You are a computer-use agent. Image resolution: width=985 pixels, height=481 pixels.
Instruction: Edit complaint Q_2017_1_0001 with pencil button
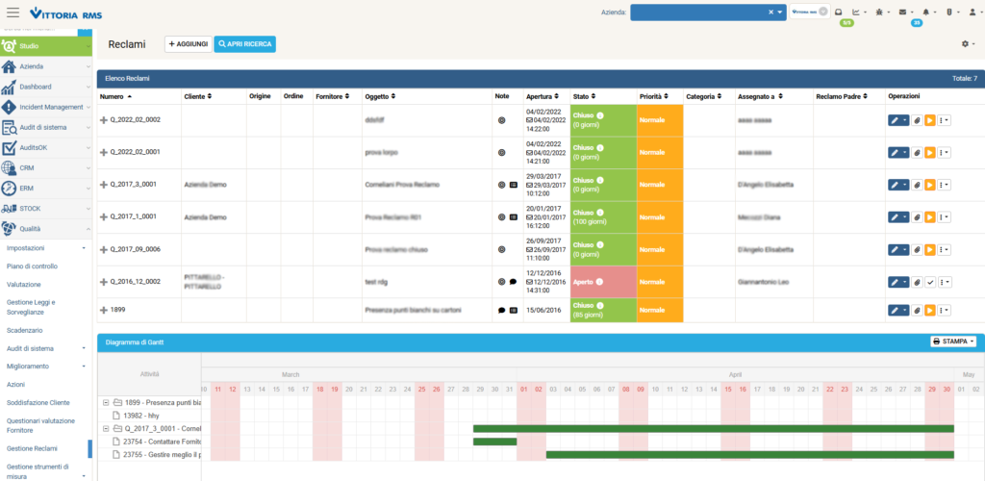coord(898,217)
